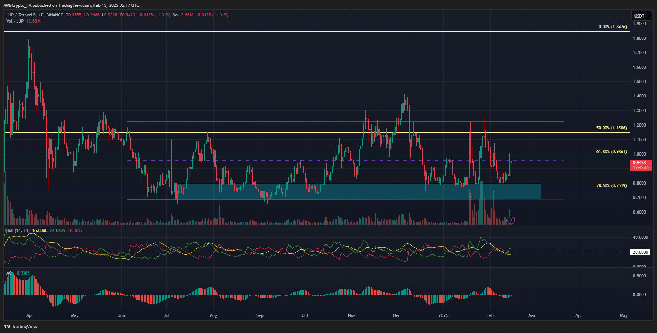The width and height of the screenshot is (657, 333).
Task: Click the Feb label on time axis
Action: click(x=490, y=315)
